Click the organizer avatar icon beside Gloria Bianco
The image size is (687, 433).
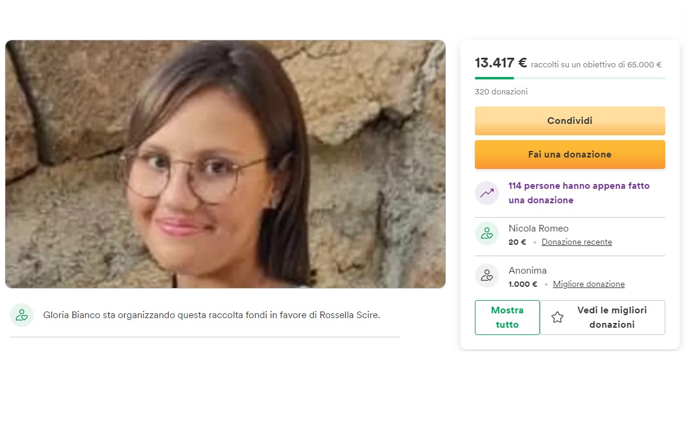click(22, 315)
